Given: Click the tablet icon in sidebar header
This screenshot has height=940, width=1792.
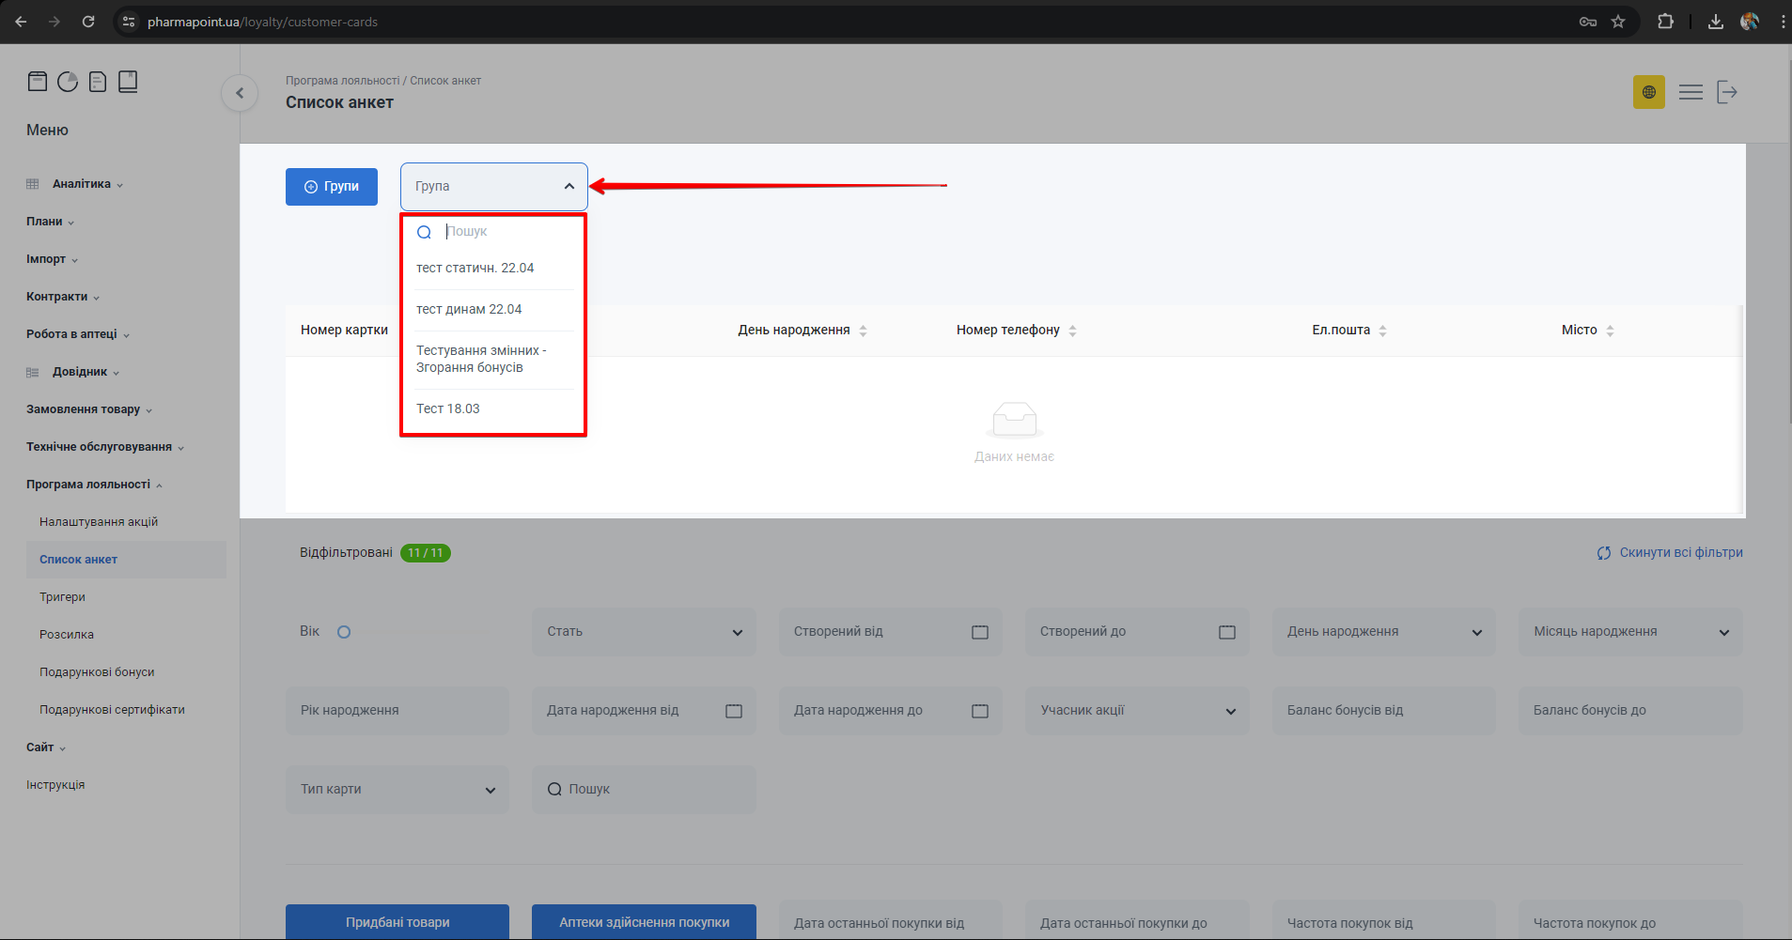Looking at the screenshot, I should click(128, 82).
